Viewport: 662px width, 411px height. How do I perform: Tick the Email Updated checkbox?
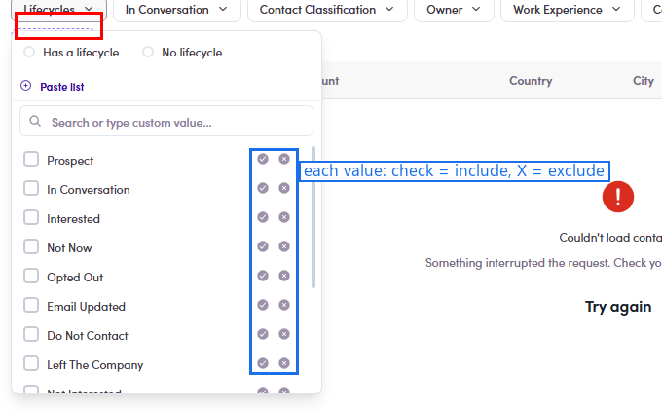[31, 305]
